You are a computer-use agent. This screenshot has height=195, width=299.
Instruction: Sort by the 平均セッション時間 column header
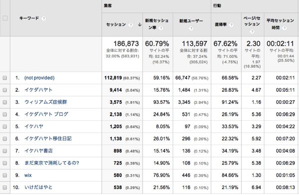click(280, 24)
